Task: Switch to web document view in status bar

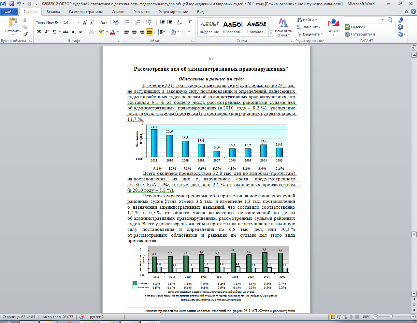Action: pyautogui.click(x=346, y=317)
